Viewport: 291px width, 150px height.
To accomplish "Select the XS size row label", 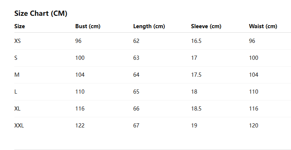I will click(x=17, y=41).
